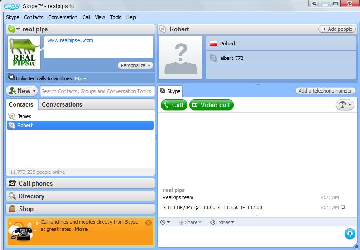This screenshot has width=360, height=250.
Task: Open the Help menu
Action: pos(131,17)
